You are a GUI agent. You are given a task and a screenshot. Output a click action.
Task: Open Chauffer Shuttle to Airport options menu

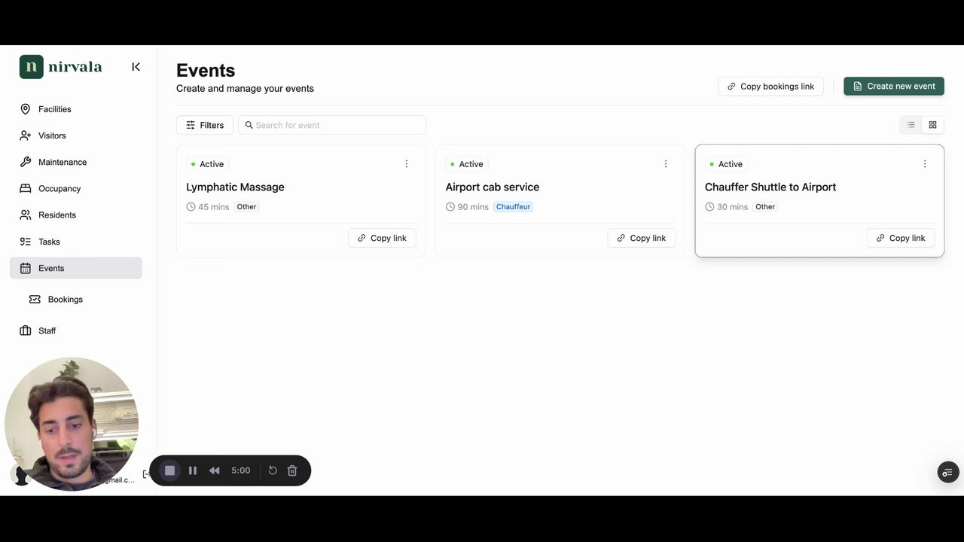click(925, 164)
